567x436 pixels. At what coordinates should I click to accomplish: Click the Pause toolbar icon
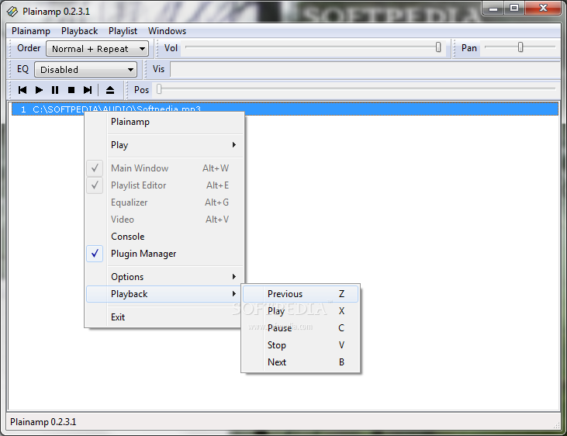(55, 90)
